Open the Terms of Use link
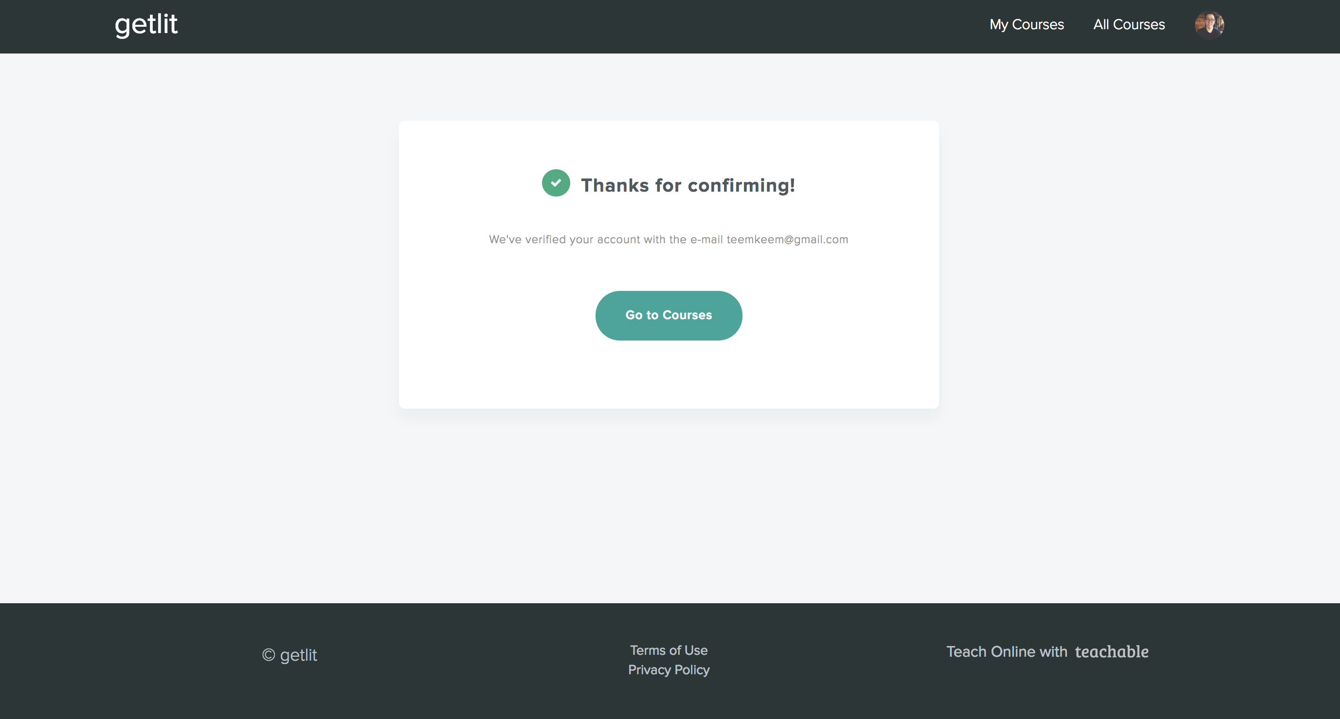 pos(669,650)
